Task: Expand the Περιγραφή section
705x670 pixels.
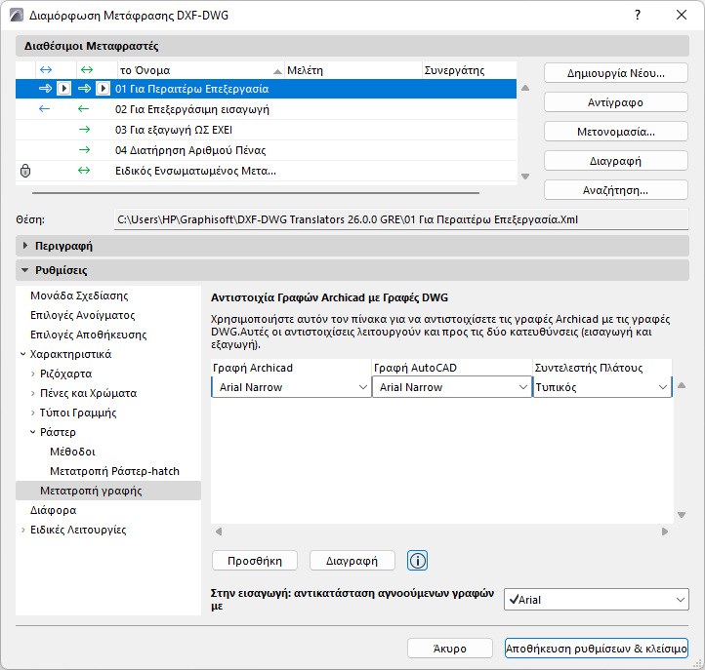Action: click(x=25, y=245)
